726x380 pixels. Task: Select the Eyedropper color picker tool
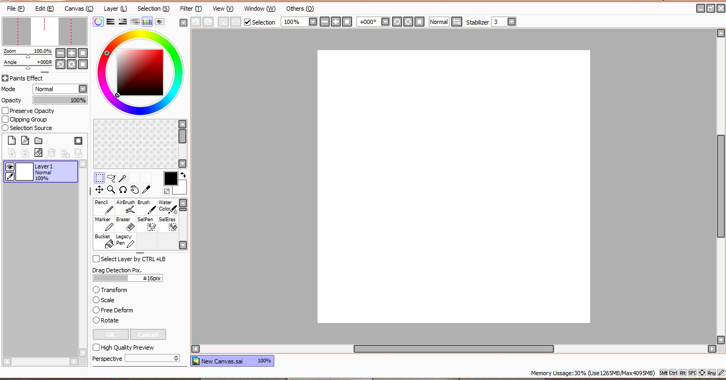(x=146, y=190)
